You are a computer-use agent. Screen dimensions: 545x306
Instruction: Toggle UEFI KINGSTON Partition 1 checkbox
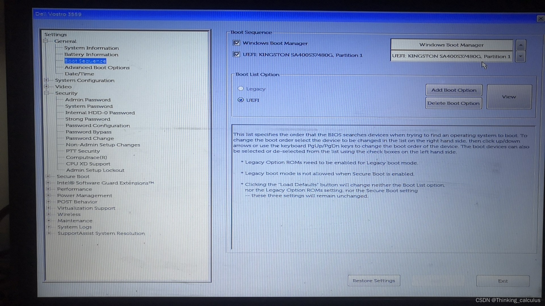tap(236, 54)
